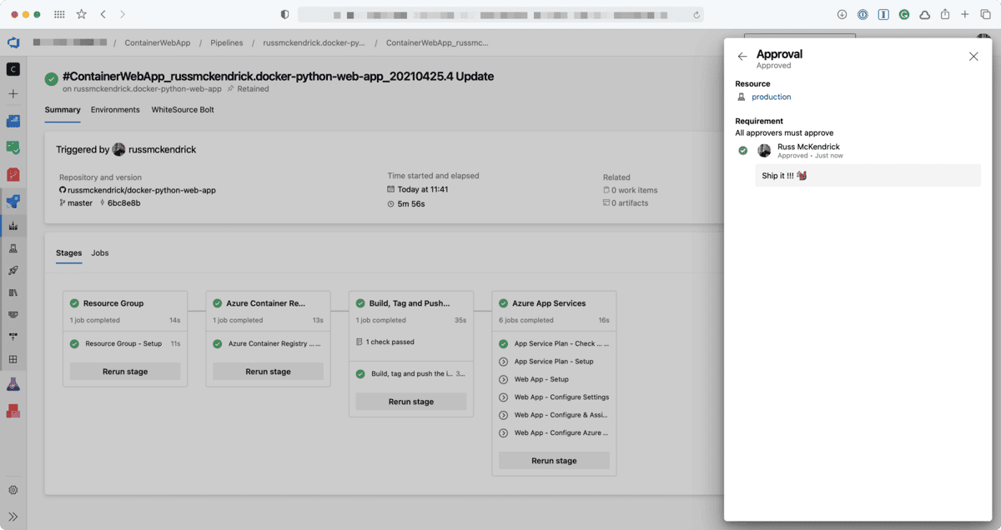This screenshot has width=1001, height=530.
Task: Collapse the sidebar using the double chevron
Action: (13, 516)
